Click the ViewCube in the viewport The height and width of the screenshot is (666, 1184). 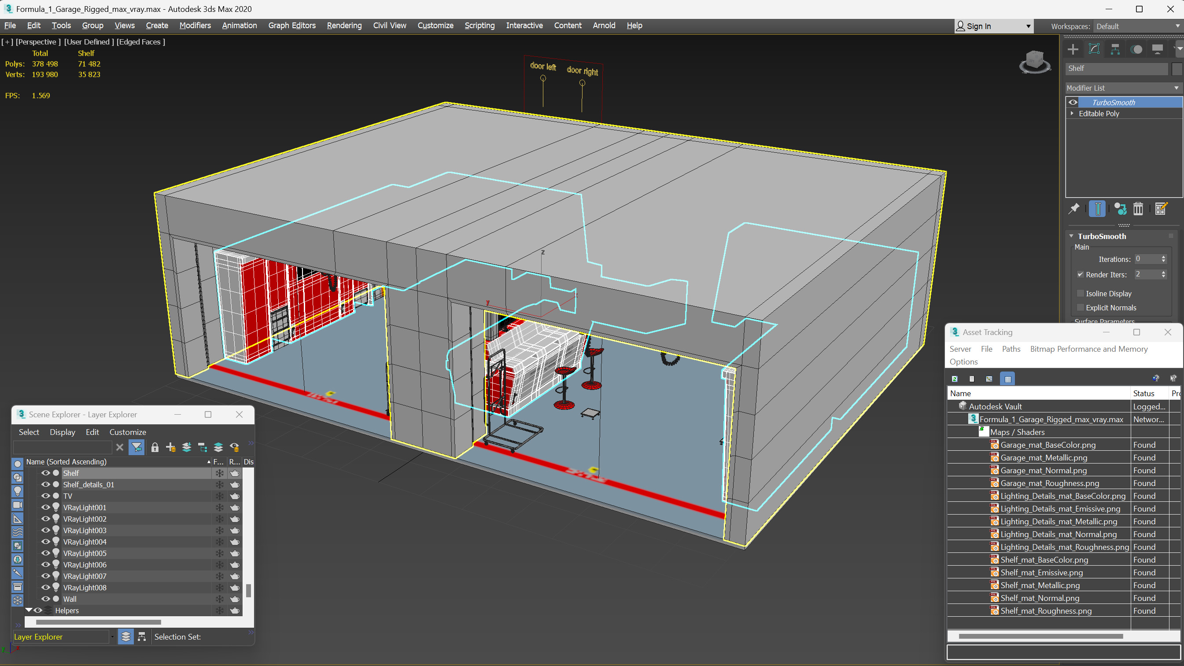[1035, 62]
